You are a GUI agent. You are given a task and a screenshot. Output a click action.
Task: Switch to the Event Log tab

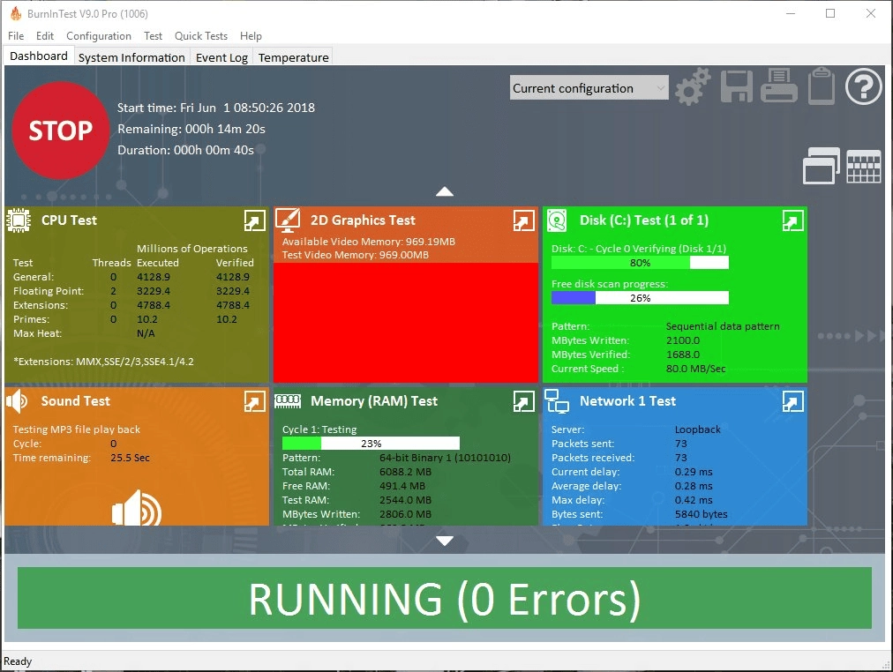pyautogui.click(x=221, y=57)
